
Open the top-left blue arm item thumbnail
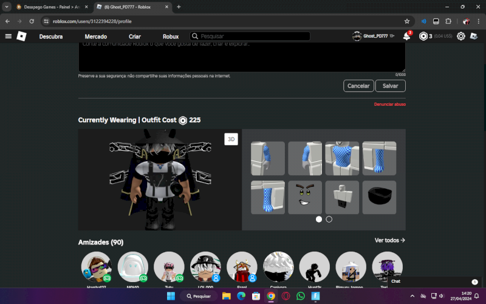click(x=268, y=158)
